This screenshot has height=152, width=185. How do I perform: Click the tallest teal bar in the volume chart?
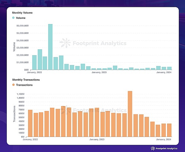(50, 47)
